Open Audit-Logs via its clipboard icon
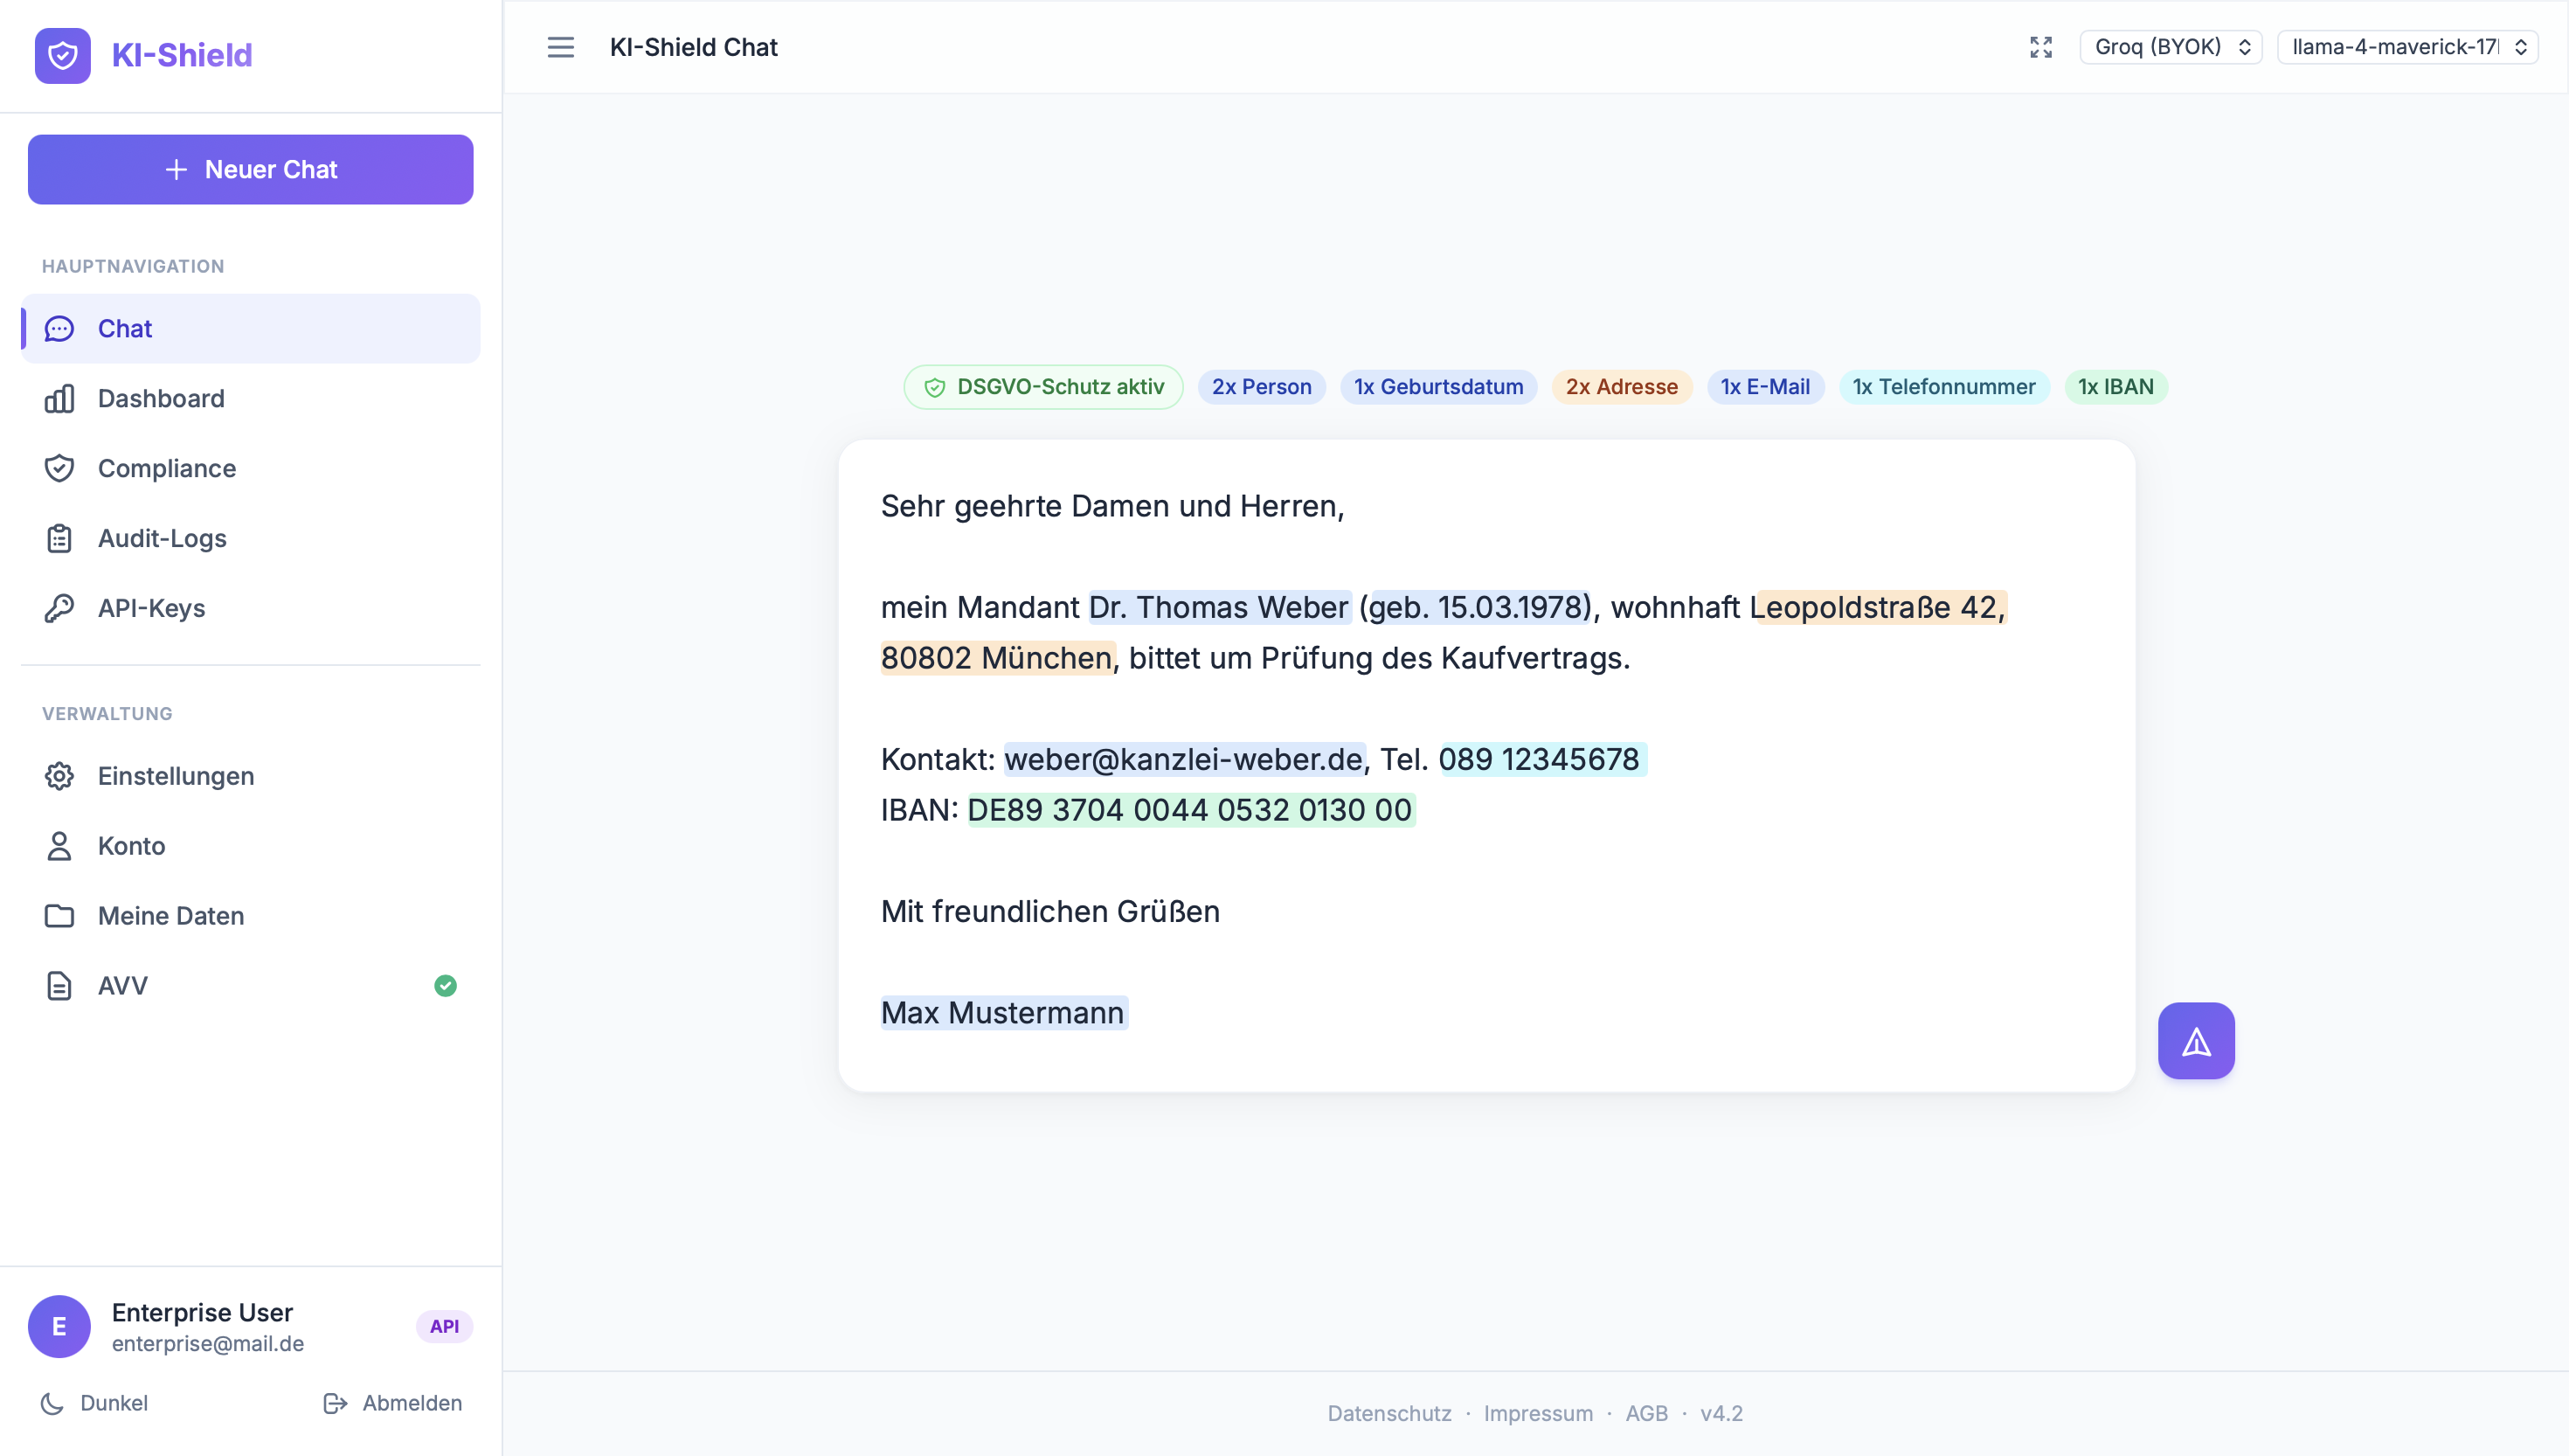Image resolution: width=2569 pixels, height=1456 pixels. (59, 538)
